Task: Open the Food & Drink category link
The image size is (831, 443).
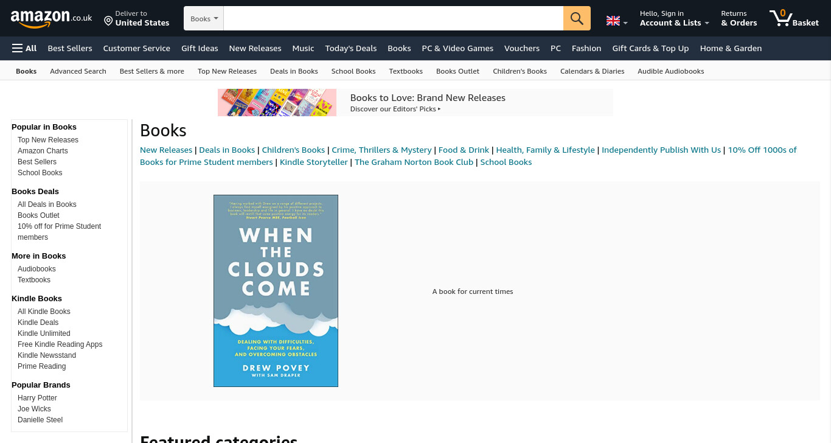Action: coord(464,150)
